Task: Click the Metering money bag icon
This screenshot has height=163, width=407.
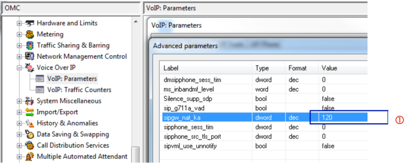Action: (30, 34)
